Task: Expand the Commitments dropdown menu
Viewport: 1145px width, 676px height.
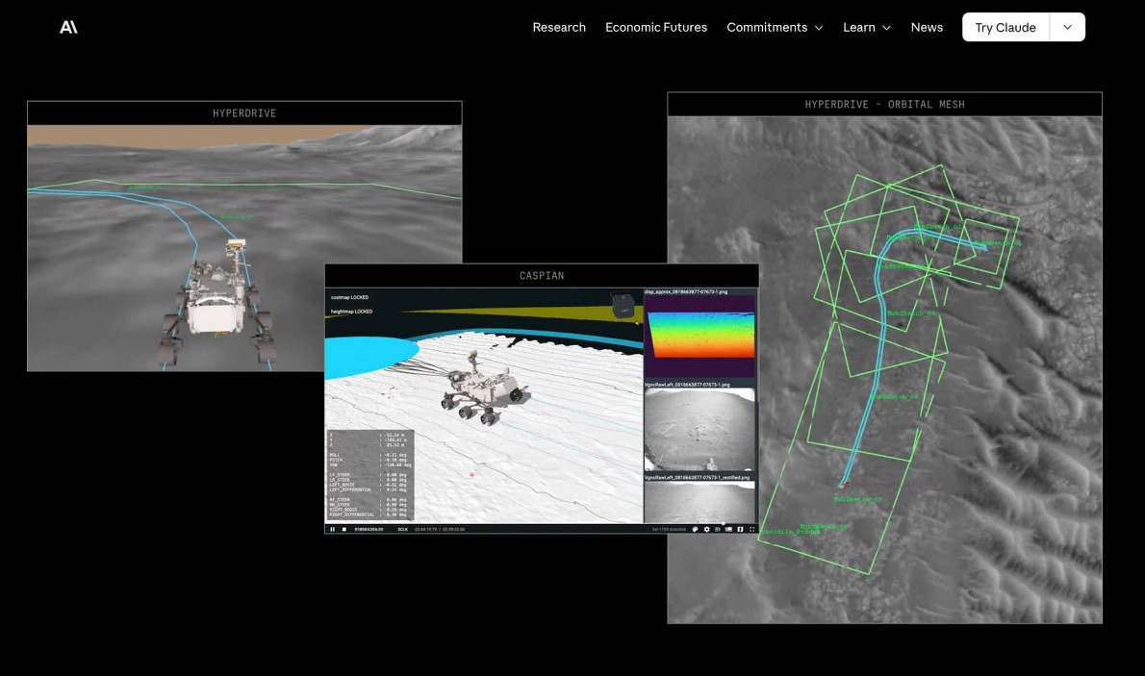Action: (x=775, y=27)
